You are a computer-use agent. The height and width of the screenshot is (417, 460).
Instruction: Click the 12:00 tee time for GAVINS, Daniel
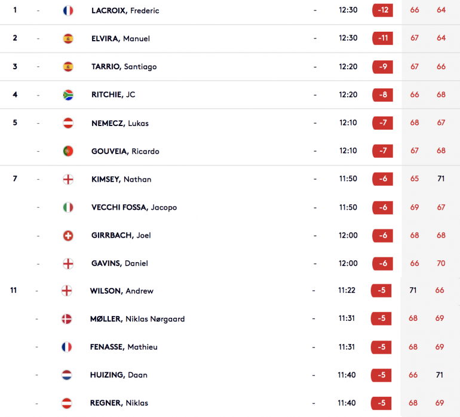click(x=348, y=263)
